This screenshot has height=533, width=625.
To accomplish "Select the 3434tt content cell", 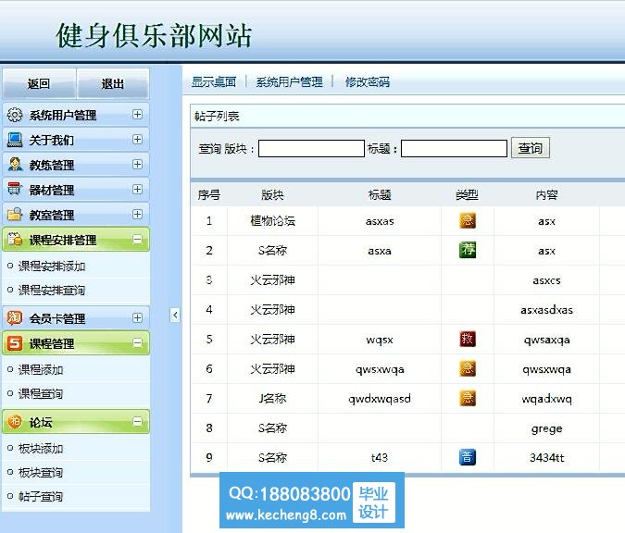I will tap(546, 458).
